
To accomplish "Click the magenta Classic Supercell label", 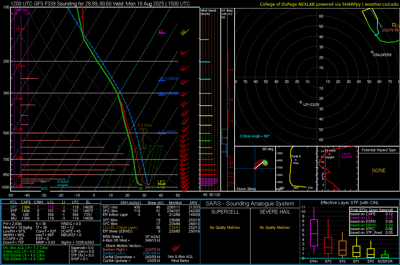I will (x=346, y=155).
